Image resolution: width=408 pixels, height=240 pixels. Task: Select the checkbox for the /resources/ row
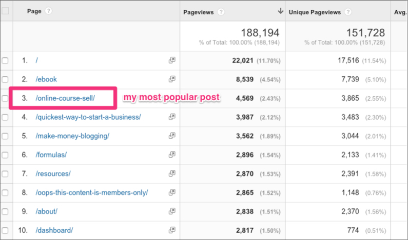pyautogui.click(x=5, y=173)
